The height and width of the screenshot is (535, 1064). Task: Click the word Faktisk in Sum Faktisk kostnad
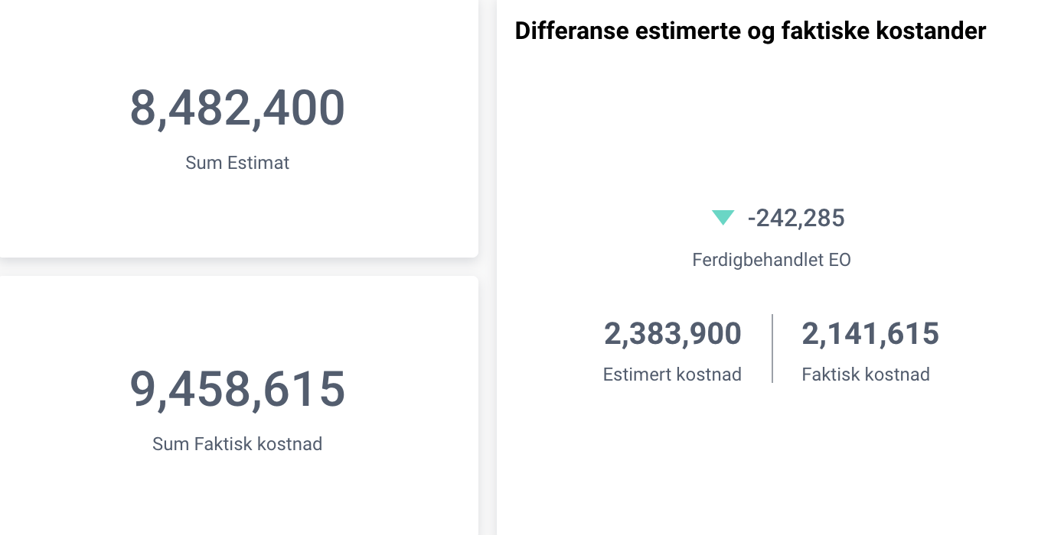click(x=223, y=444)
